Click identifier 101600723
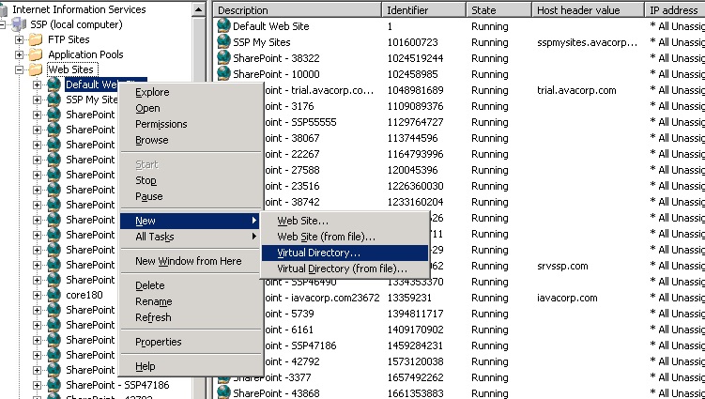The width and height of the screenshot is (705, 399). click(x=412, y=42)
